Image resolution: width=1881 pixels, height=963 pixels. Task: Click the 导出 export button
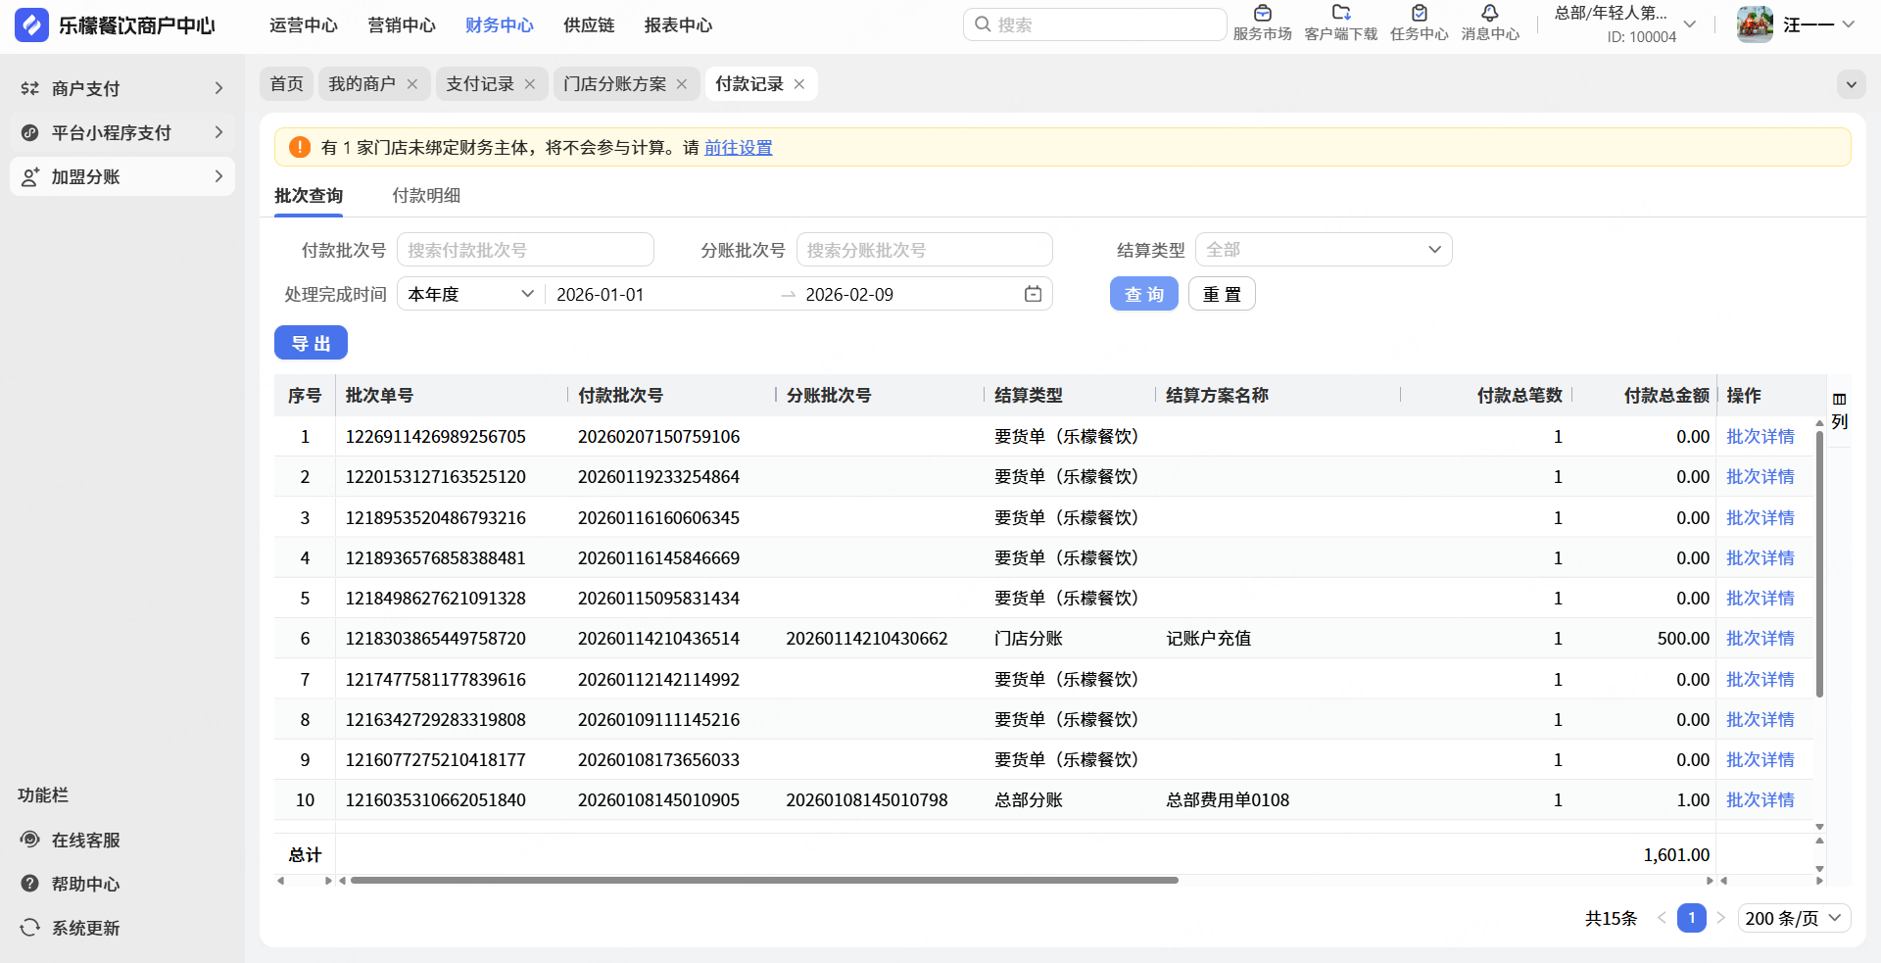pyautogui.click(x=311, y=343)
